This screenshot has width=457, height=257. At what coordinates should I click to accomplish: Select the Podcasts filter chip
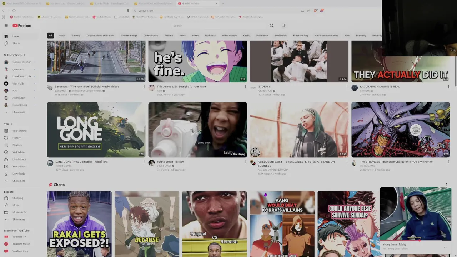[x=210, y=36]
